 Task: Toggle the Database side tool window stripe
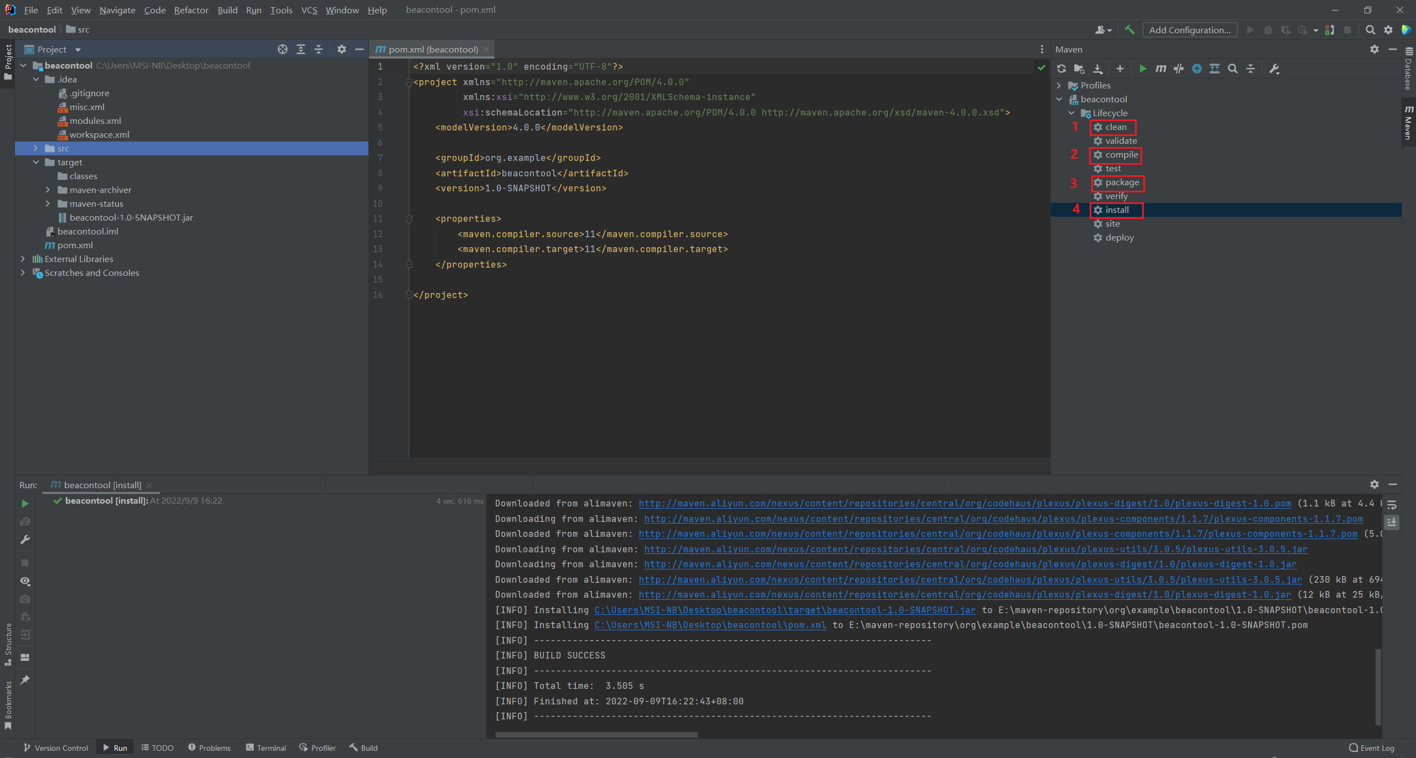pos(1409,68)
